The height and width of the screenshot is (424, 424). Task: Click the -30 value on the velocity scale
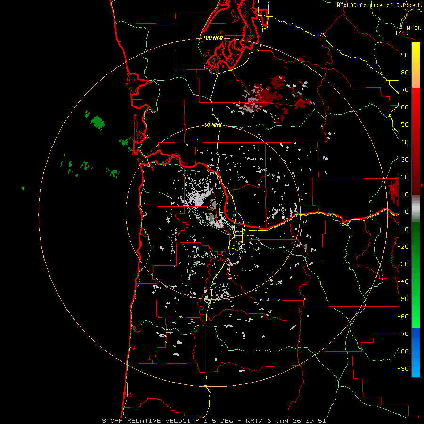[x=403, y=264]
